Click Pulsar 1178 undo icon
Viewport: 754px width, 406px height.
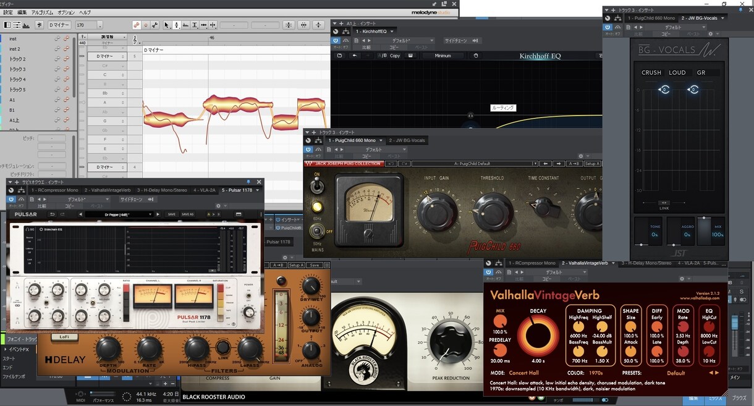[x=53, y=214]
